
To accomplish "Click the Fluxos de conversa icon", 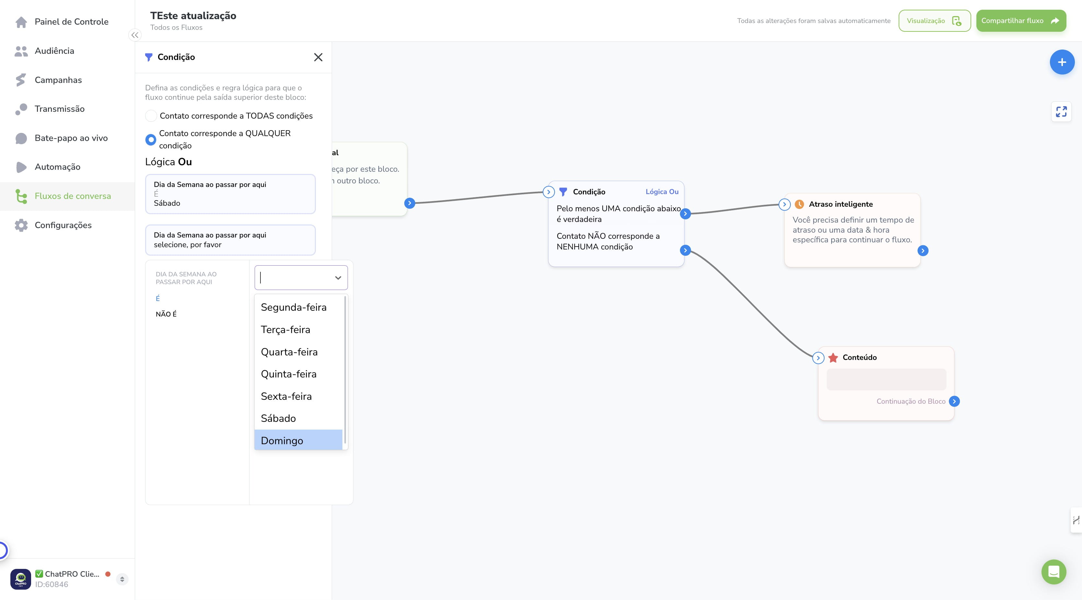I will click(21, 196).
